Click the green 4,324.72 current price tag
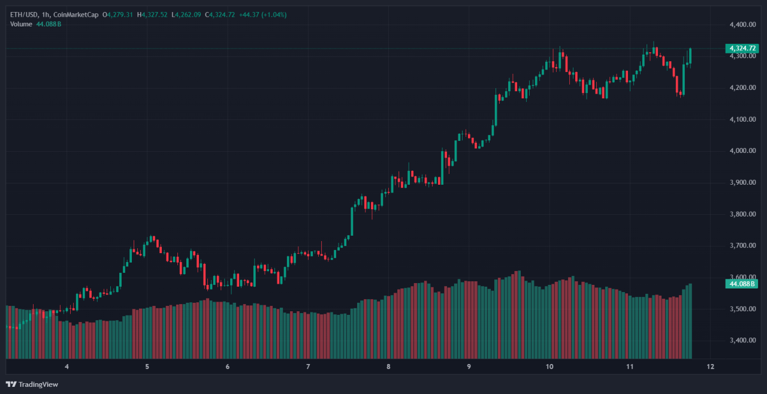This screenshot has width=767, height=394. (x=742, y=48)
